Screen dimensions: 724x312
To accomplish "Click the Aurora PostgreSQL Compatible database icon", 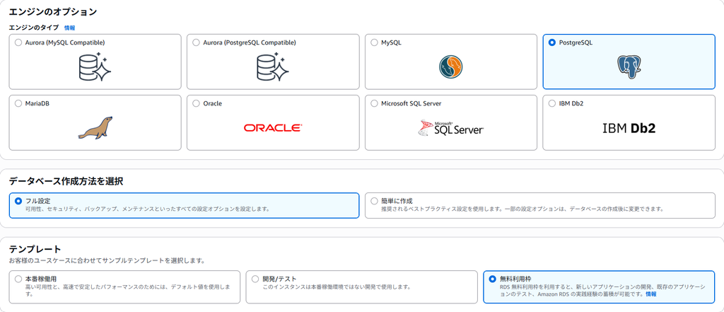I will [x=272, y=67].
